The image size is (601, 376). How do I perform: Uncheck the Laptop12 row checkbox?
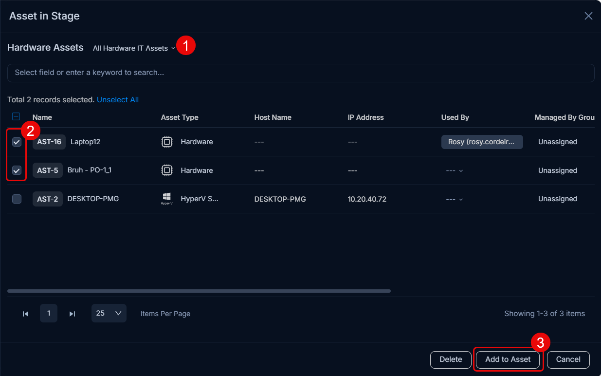(17, 142)
